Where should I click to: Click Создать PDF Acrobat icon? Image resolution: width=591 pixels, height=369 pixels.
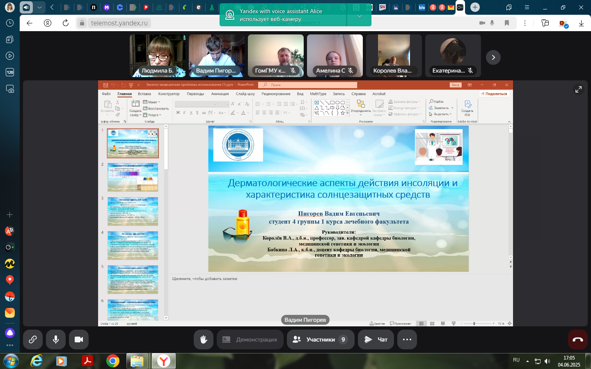point(467,108)
